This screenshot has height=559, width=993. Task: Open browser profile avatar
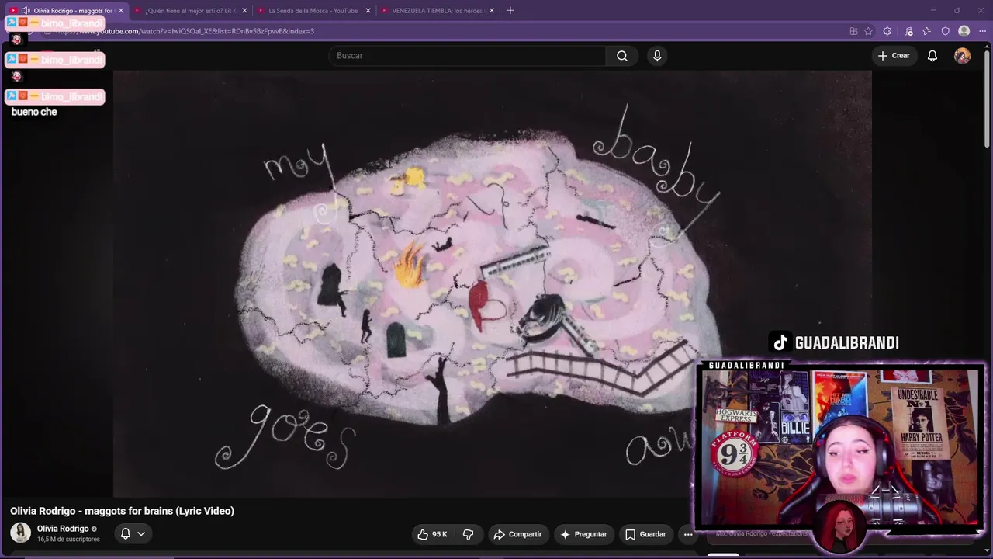point(964,31)
